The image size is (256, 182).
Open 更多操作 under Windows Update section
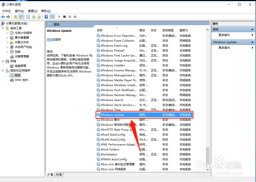point(224,48)
